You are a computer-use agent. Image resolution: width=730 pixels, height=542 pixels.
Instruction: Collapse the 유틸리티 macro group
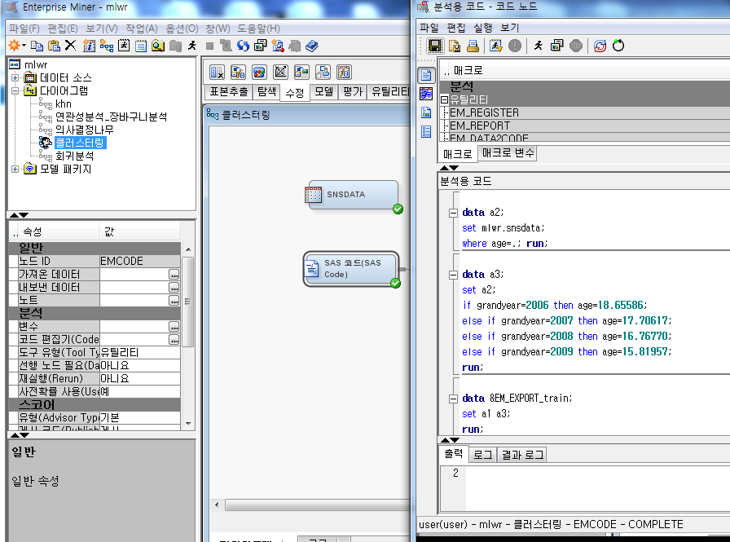(x=444, y=99)
